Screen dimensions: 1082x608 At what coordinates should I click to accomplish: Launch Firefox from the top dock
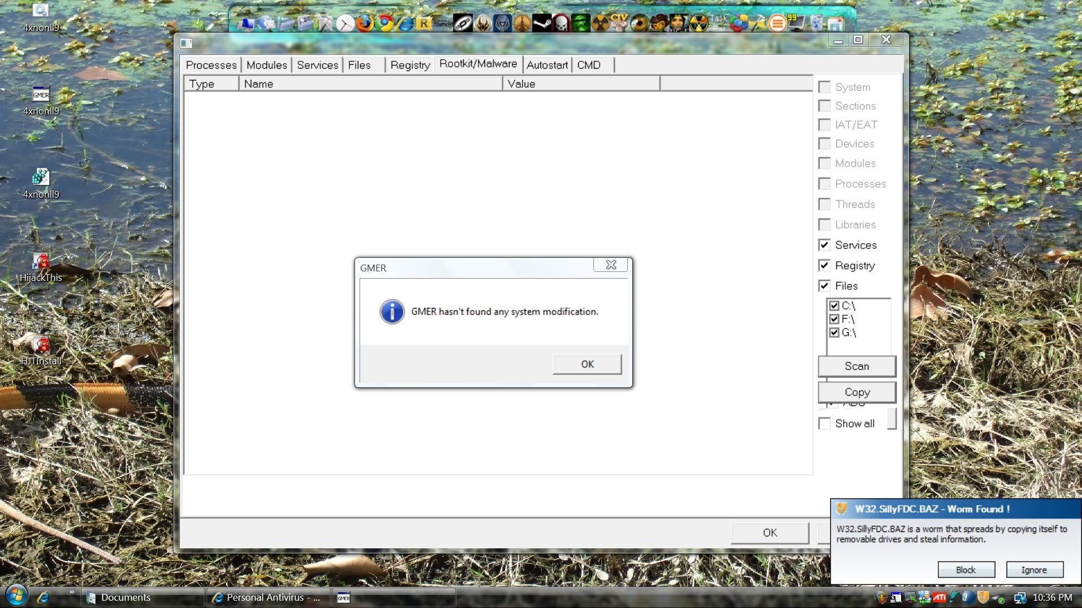(365, 23)
